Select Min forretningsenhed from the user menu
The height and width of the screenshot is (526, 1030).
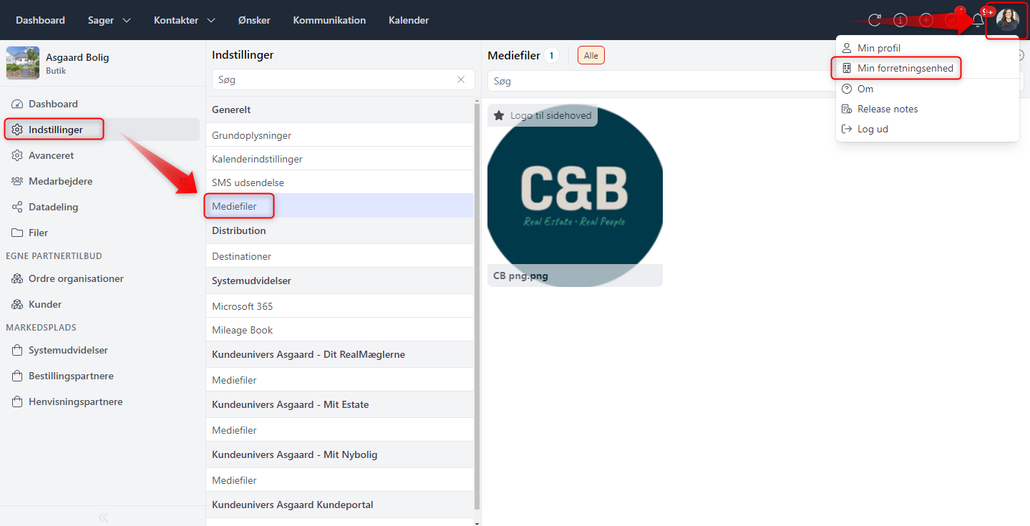pos(927,68)
